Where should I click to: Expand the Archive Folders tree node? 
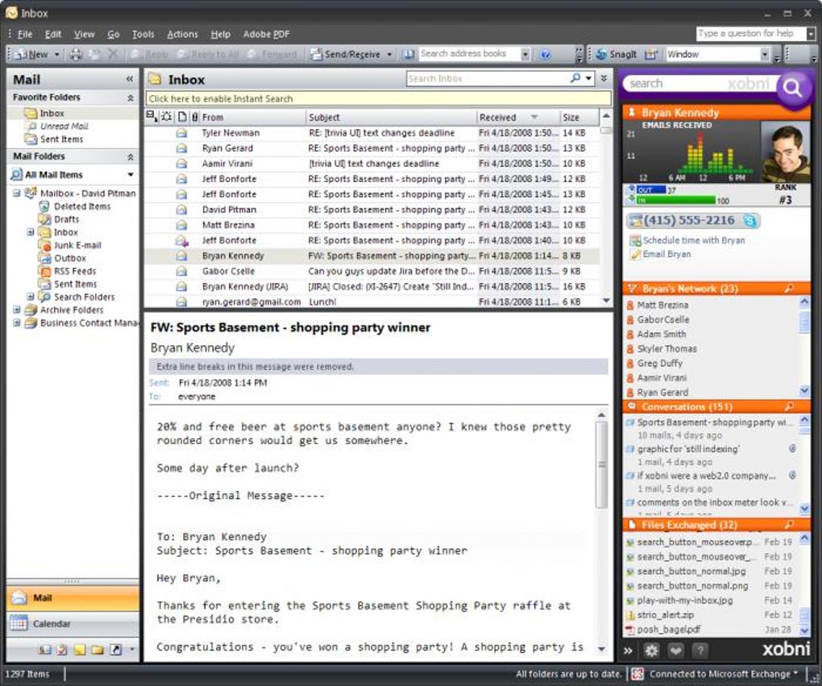tap(17, 310)
